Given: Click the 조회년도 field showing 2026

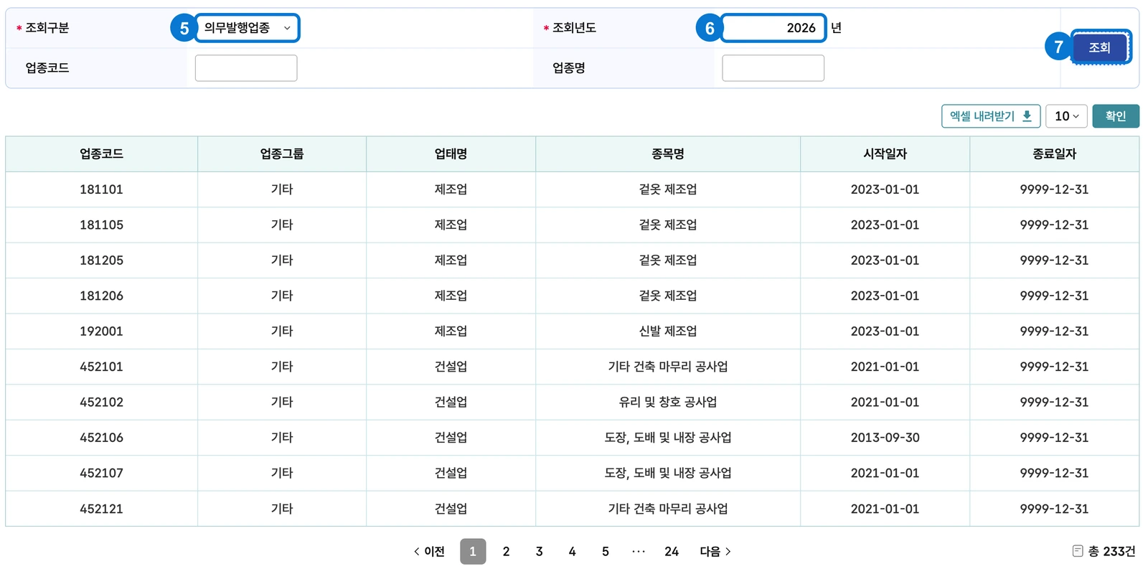Looking at the screenshot, I should coord(773,28).
